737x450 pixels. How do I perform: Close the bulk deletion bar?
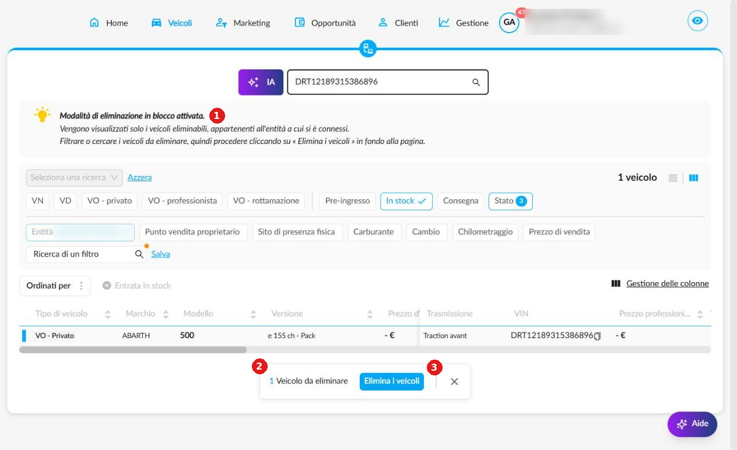pos(454,381)
